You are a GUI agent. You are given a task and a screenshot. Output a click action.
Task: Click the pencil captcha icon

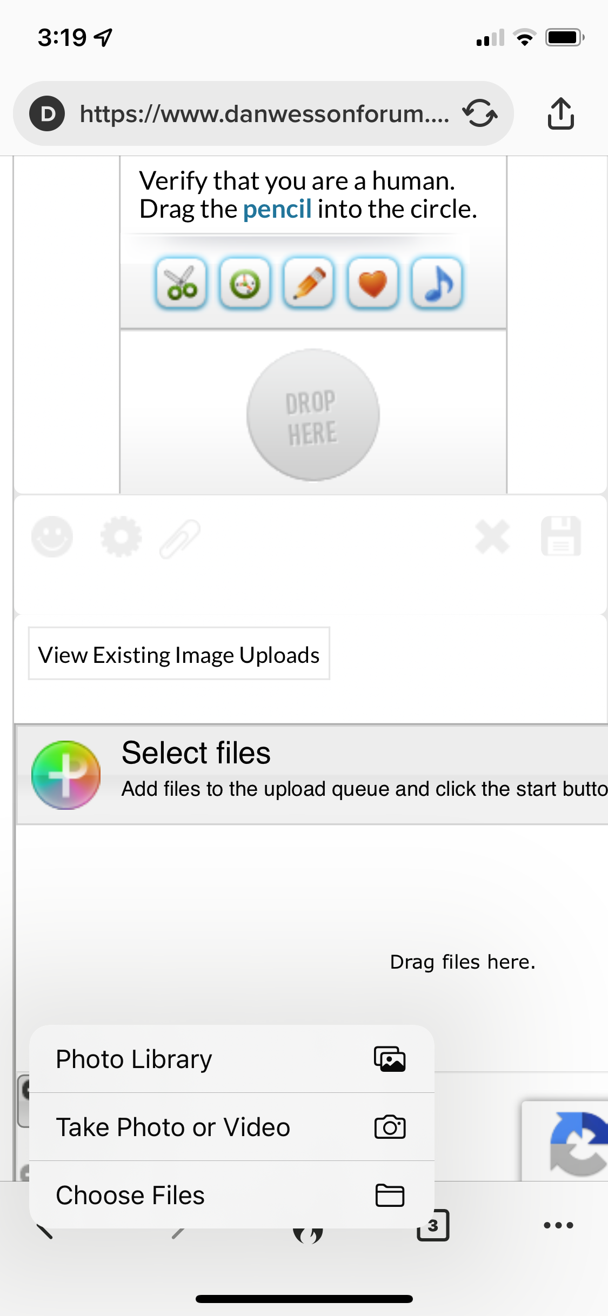pos(309,283)
